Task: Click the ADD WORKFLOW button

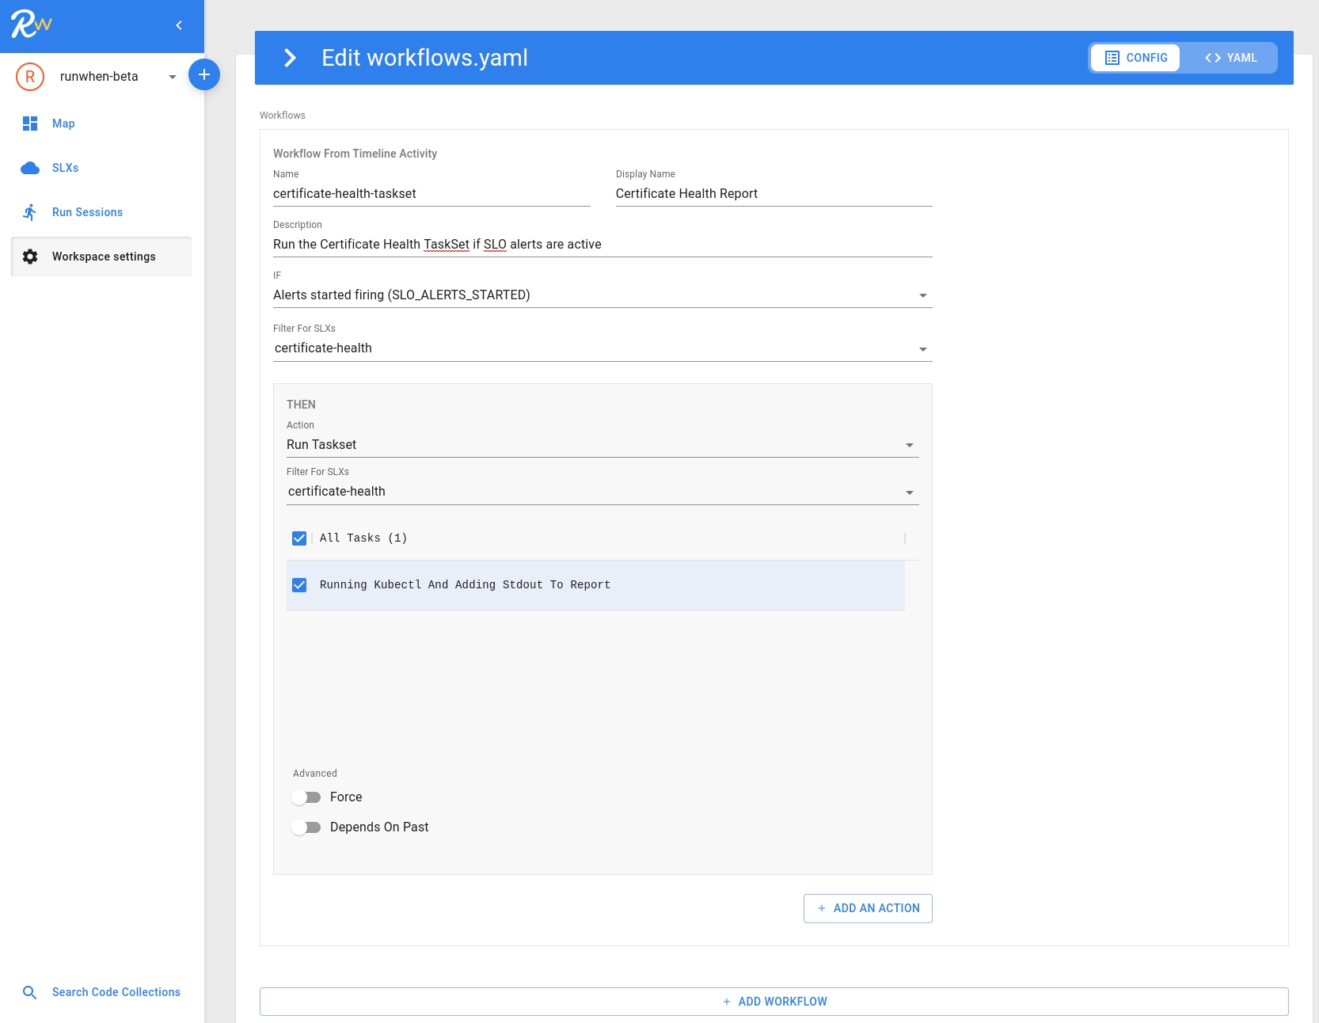Action: (x=774, y=1002)
